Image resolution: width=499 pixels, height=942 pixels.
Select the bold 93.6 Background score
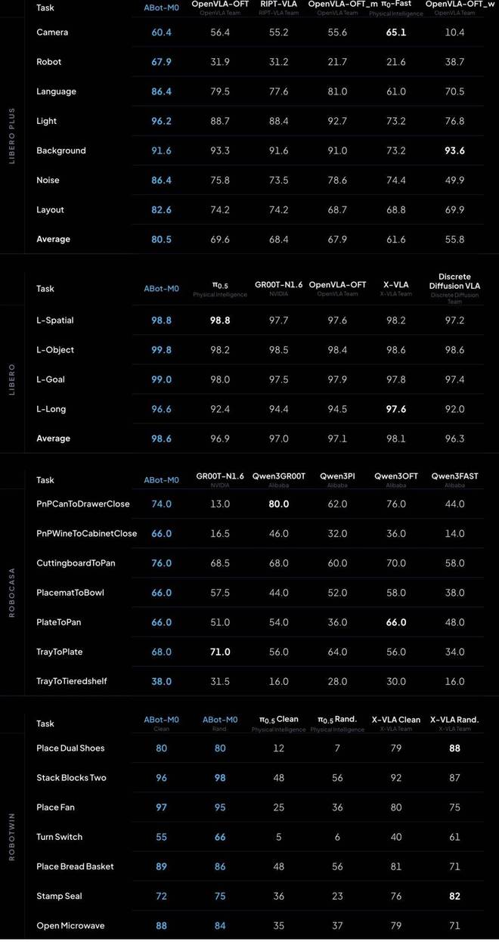[454, 150]
